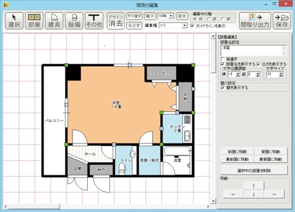Select the 浴室 bathroom
The height and width of the screenshot is (212, 295).
click(x=177, y=160)
